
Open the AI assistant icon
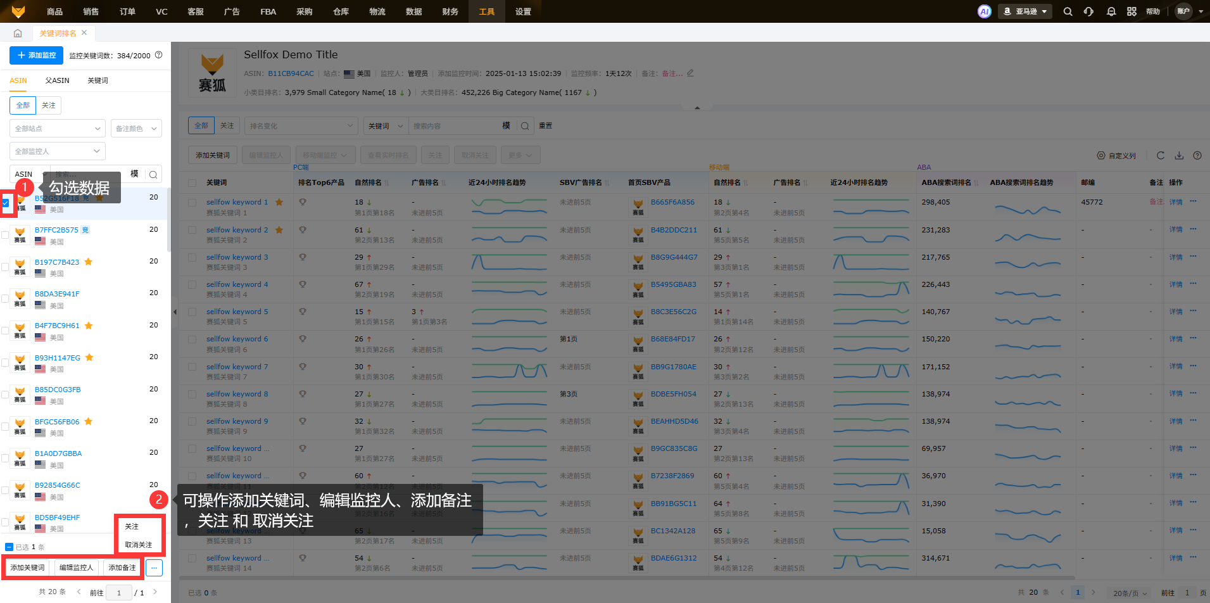tap(984, 11)
